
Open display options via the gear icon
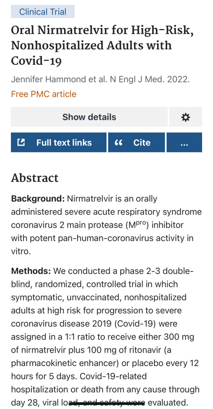(185, 117)
